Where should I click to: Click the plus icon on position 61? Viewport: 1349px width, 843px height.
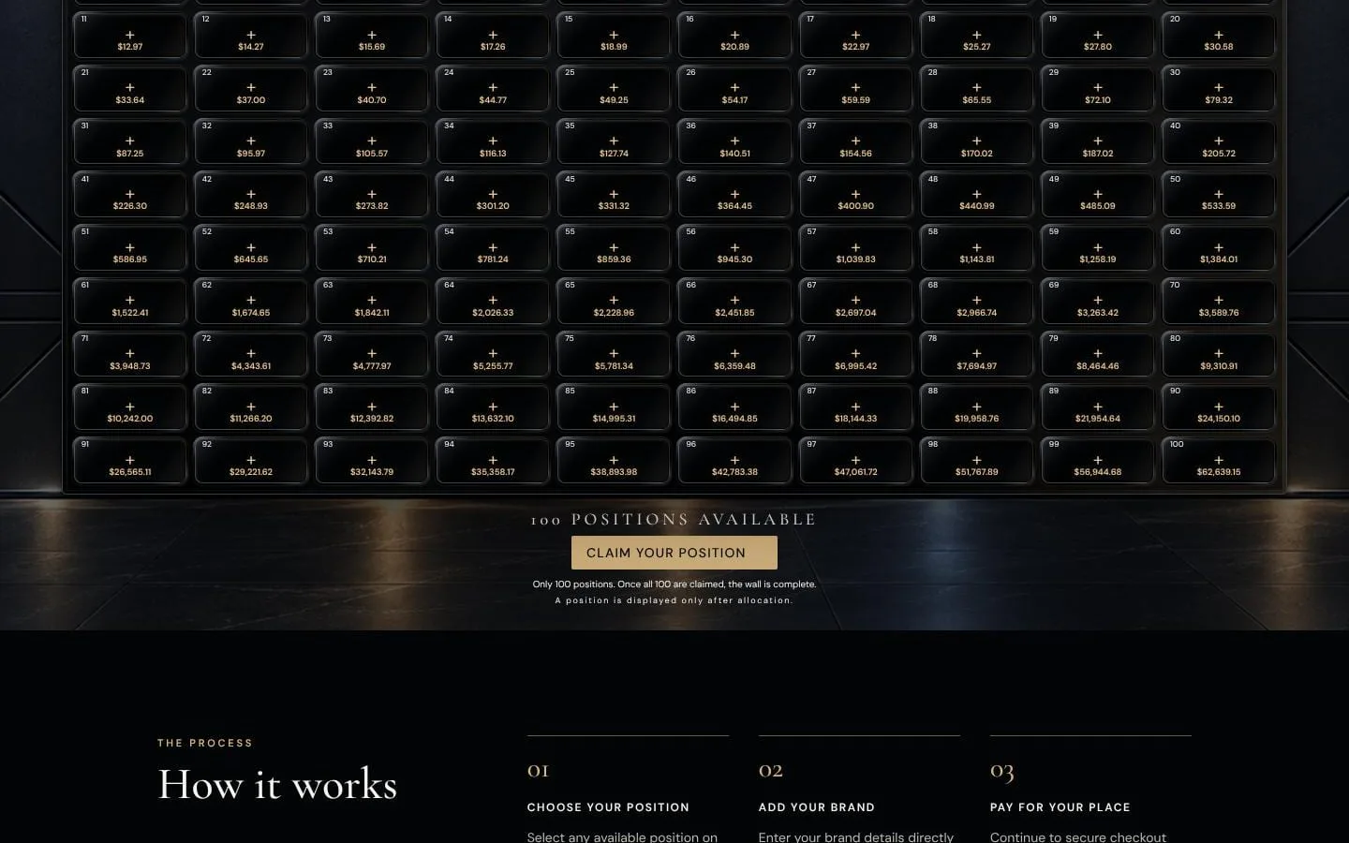click(x=130, y=301)
